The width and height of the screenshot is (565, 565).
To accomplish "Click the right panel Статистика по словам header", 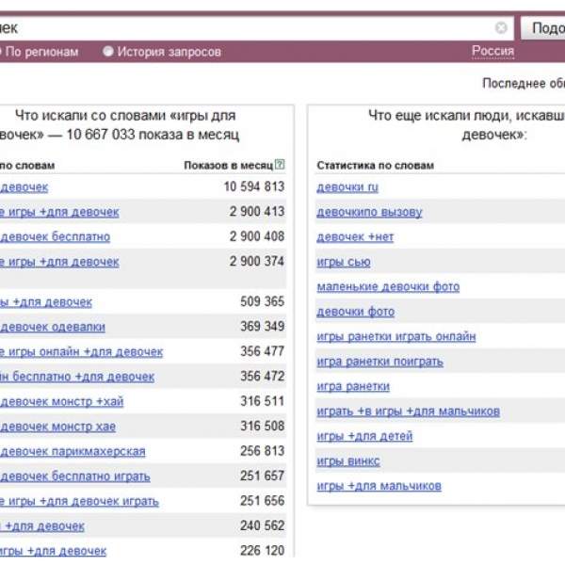I will click(375, 166).
